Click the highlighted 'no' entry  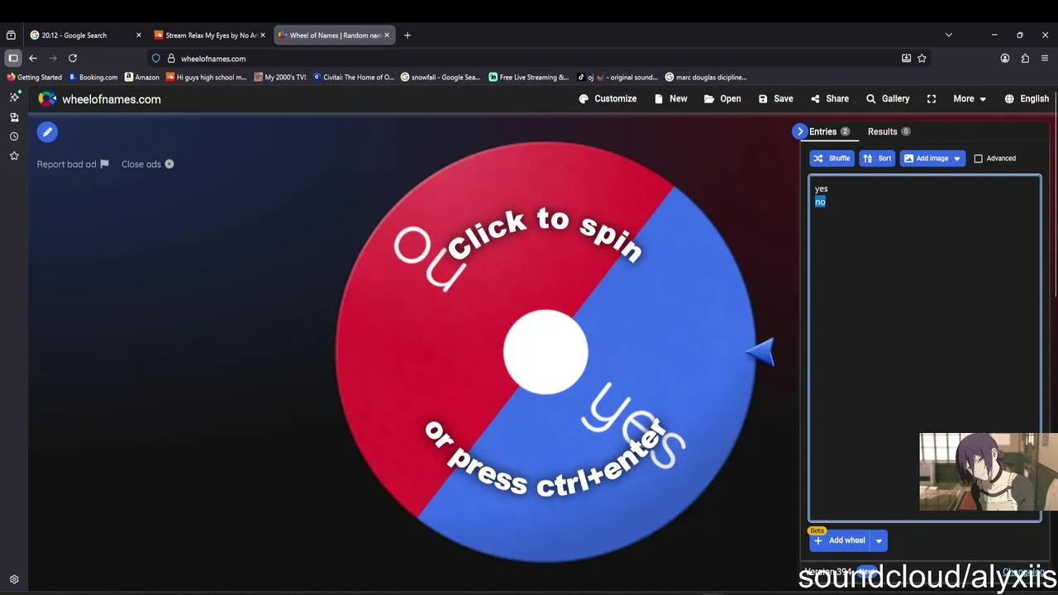click(x=820, y=202)
